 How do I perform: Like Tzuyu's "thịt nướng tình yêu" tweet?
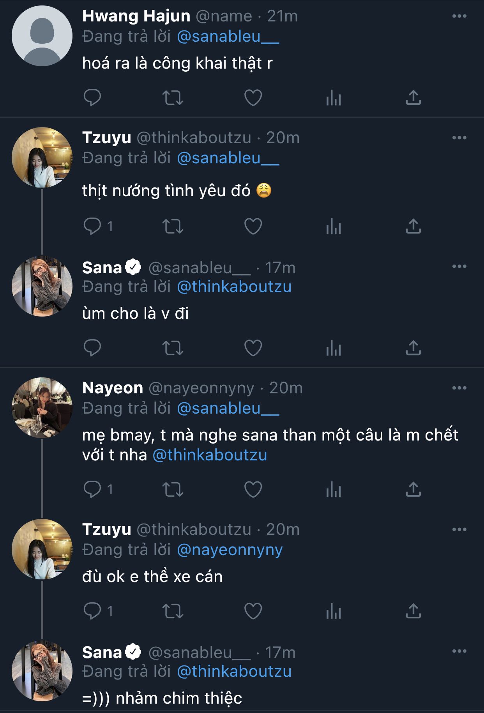[x=253, y=226]
